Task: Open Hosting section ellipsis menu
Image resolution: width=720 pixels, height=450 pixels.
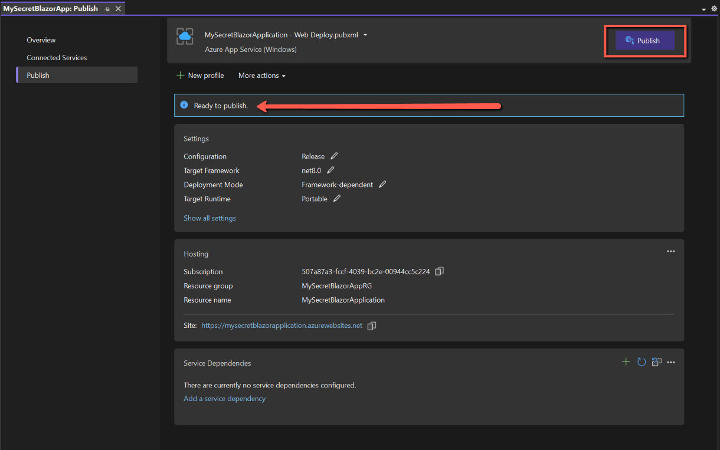Action: click(670, 251)
